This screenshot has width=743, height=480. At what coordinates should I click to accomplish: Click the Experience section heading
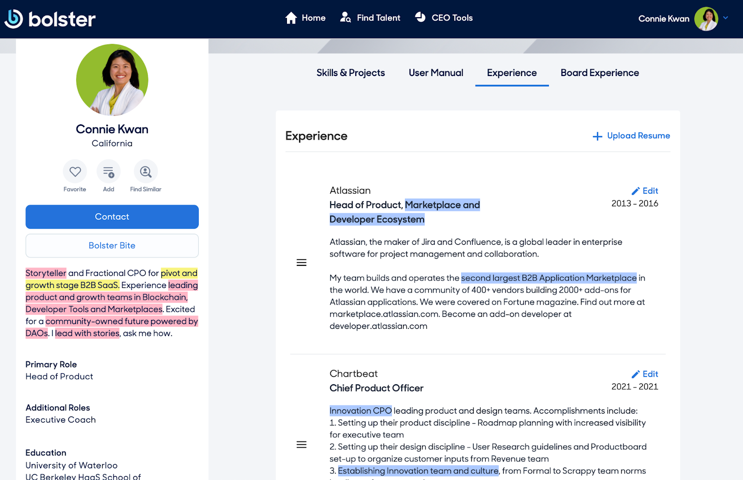(x=316, y=136)
